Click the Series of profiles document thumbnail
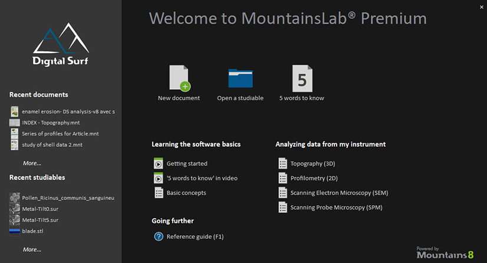 (x=14, y=133)
